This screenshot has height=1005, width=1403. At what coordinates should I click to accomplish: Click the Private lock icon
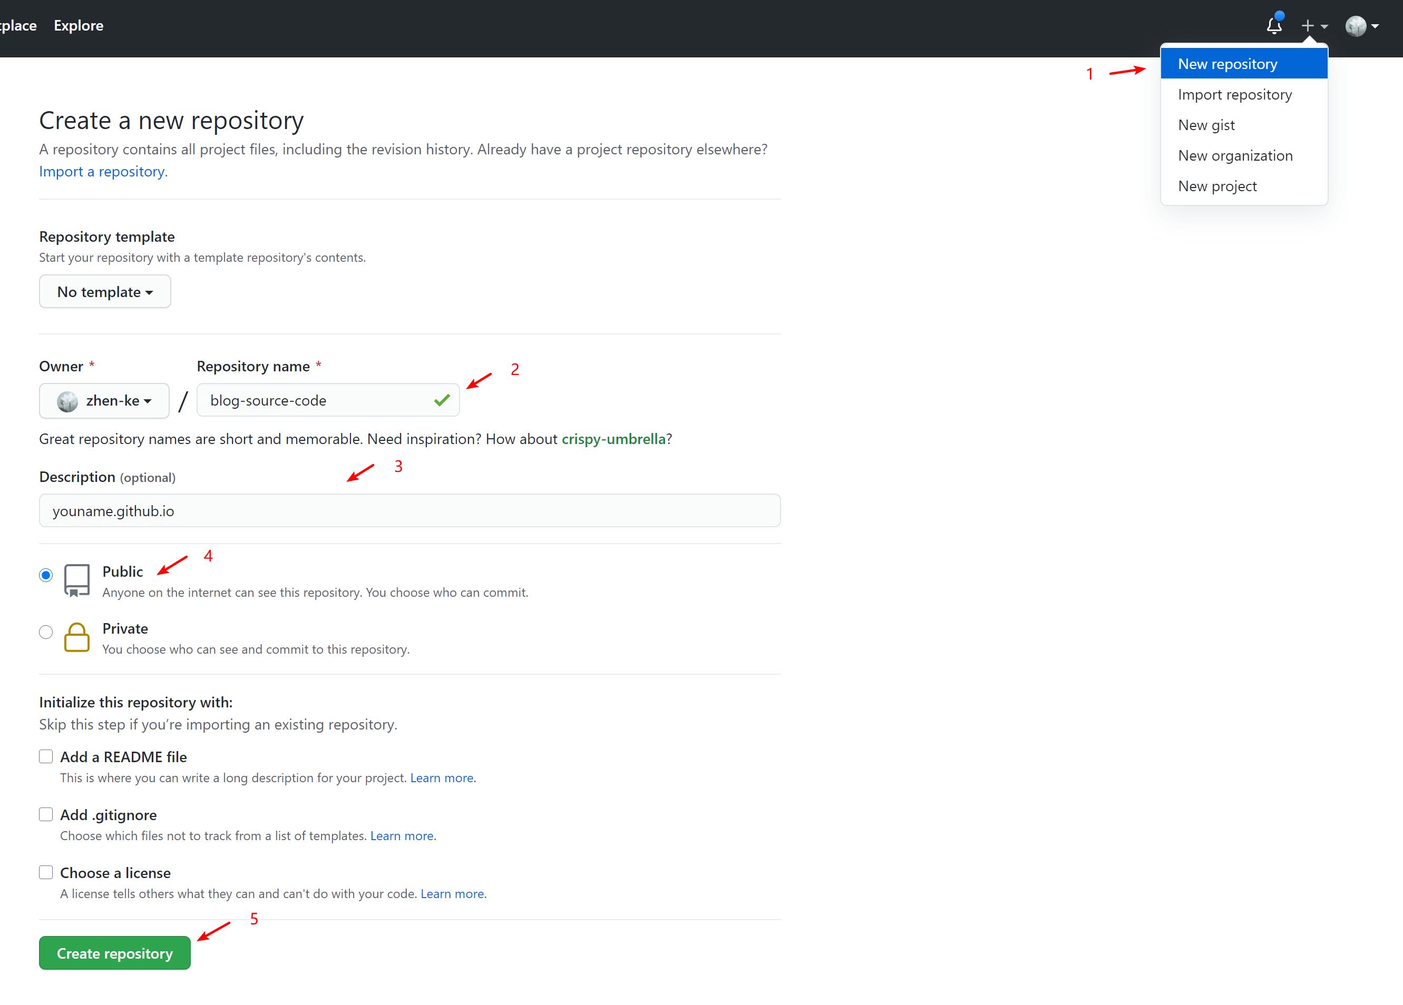(x=77, y=637)
